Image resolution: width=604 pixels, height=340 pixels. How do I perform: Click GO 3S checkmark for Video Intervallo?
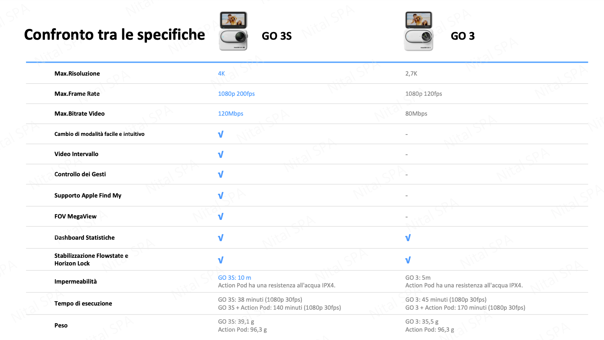[221, 154]
